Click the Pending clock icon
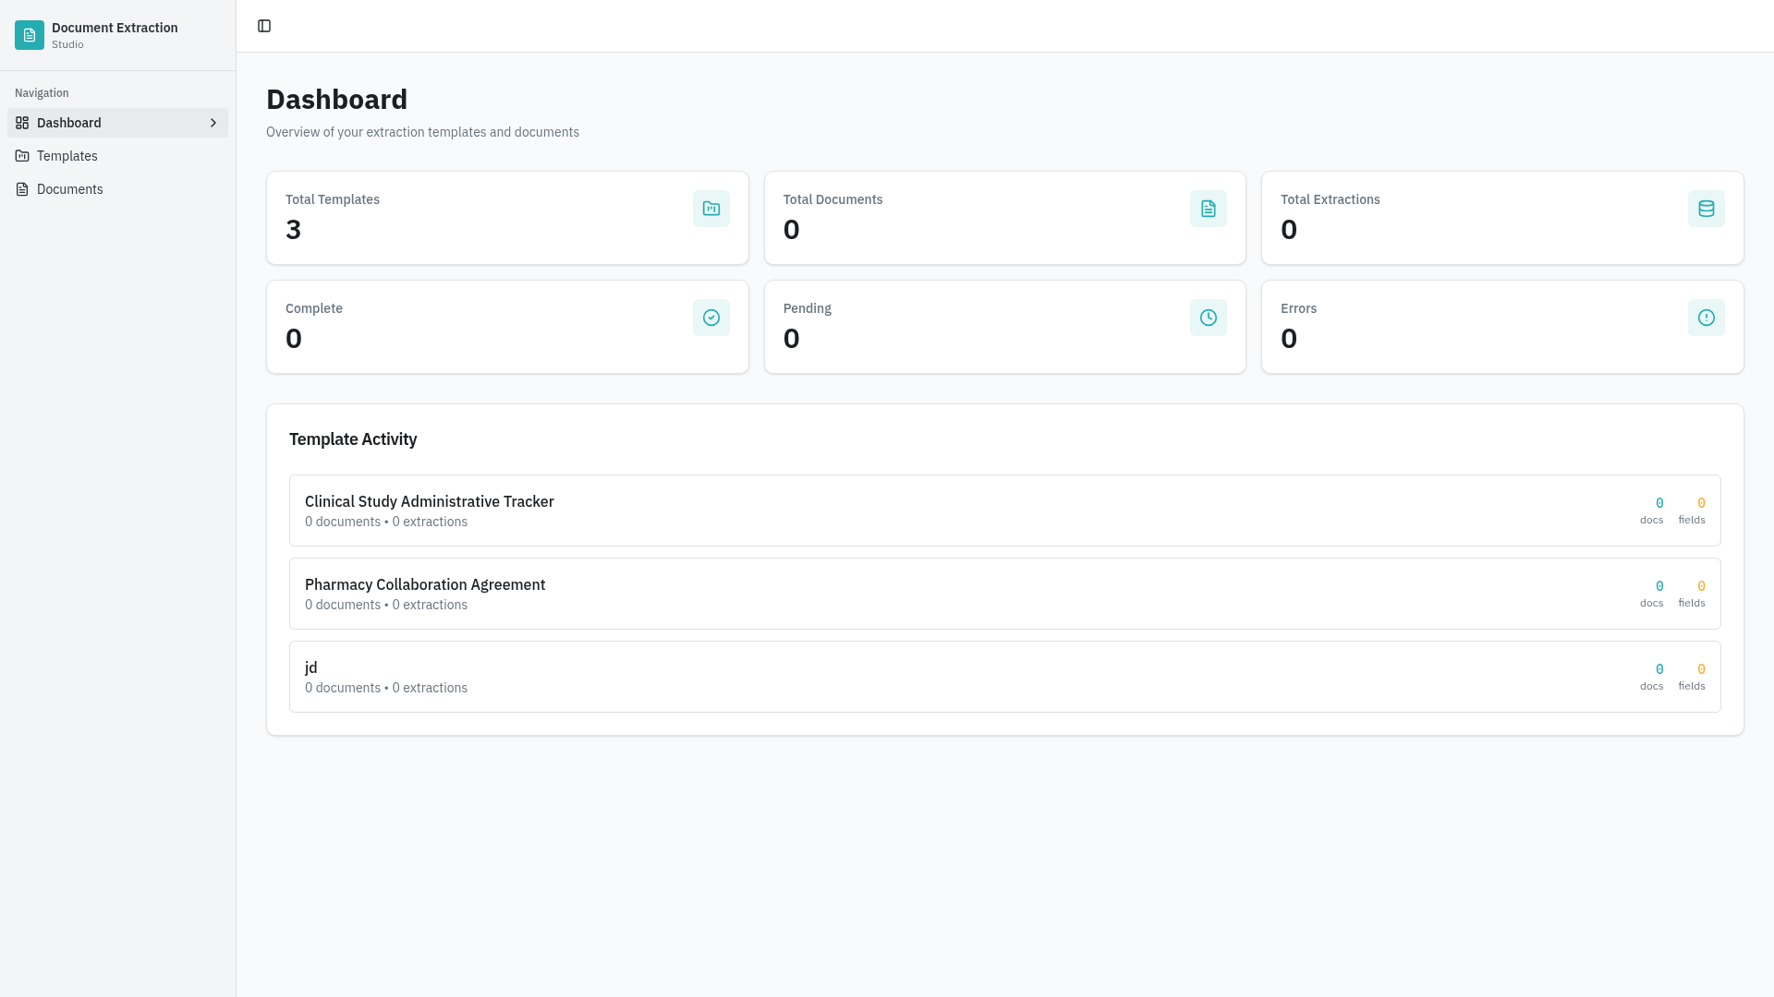 click(x=1209, y=318)
